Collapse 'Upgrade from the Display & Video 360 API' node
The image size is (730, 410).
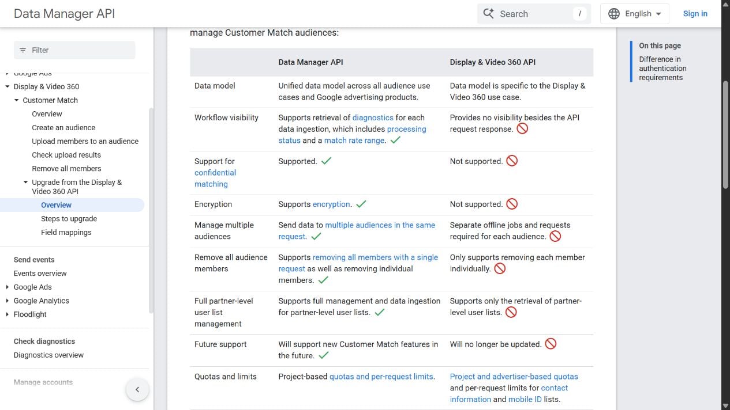26,183
